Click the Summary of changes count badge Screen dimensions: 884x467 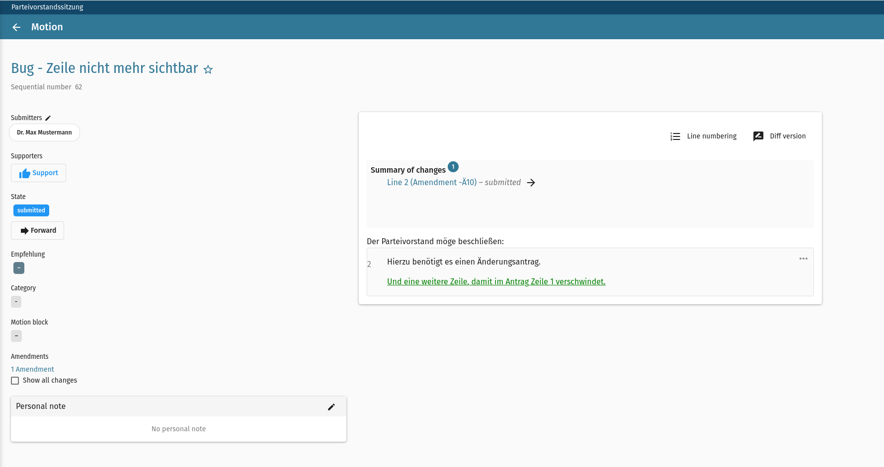click(x=453, y=167)
